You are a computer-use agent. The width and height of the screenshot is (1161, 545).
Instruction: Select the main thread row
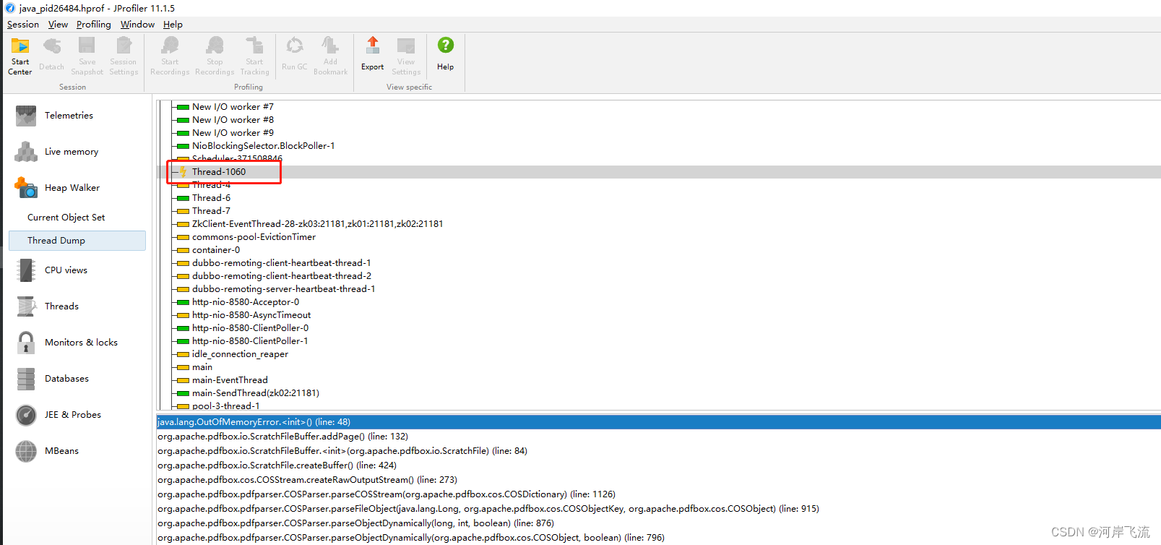[x=202, y=367]
